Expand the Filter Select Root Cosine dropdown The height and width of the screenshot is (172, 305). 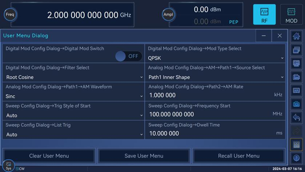pos(74,77)
